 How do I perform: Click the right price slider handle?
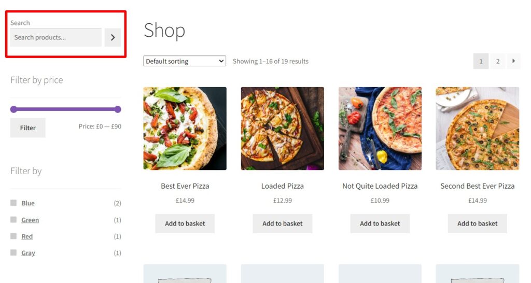point(118,109)
